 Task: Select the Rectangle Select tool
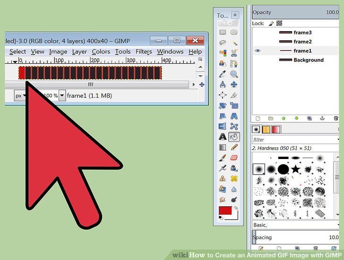tap(223, 33)
